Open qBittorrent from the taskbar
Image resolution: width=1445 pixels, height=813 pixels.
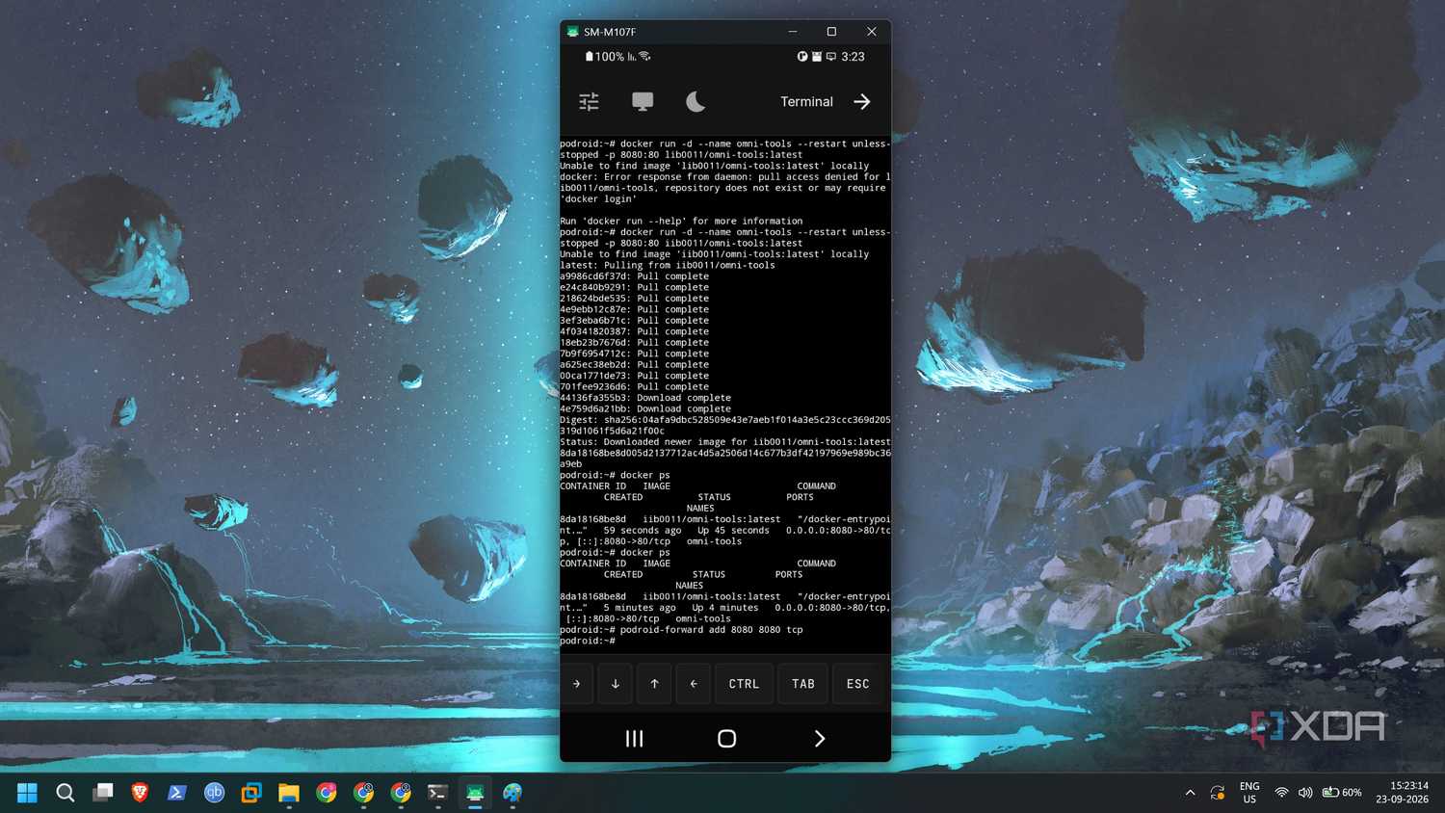pos(214,793)
